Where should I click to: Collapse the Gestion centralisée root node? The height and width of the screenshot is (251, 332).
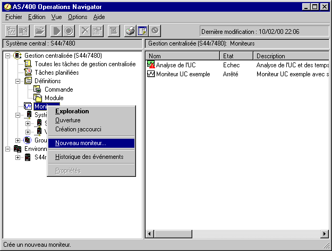coord(7,56)
